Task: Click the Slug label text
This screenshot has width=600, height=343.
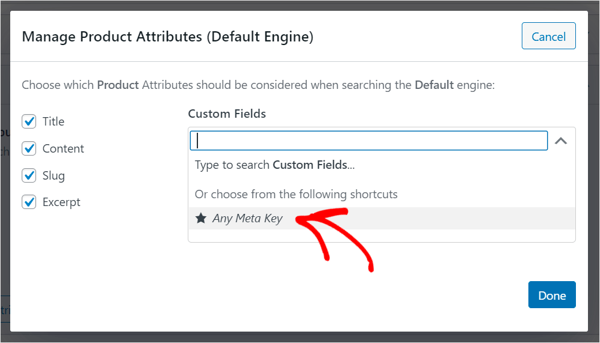Action: (x=54, y=175)
